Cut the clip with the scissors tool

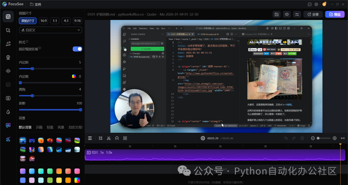(x=109, y=138)
